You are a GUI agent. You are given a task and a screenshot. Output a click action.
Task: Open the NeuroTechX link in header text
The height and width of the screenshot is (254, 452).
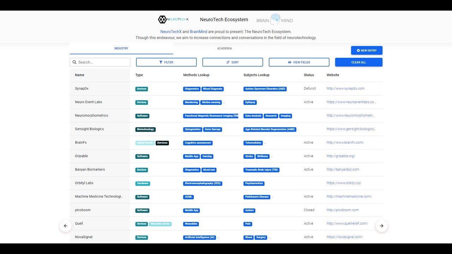[x=171, y=31]
